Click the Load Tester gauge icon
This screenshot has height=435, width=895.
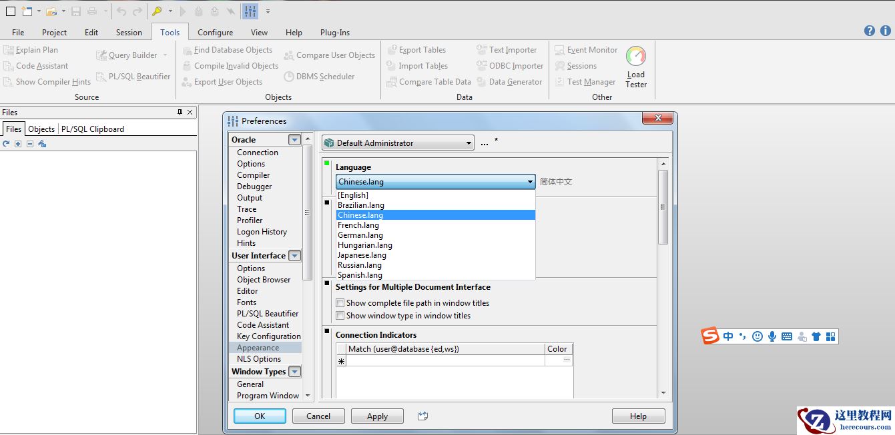pyautogui.click(x=636, y=57)
